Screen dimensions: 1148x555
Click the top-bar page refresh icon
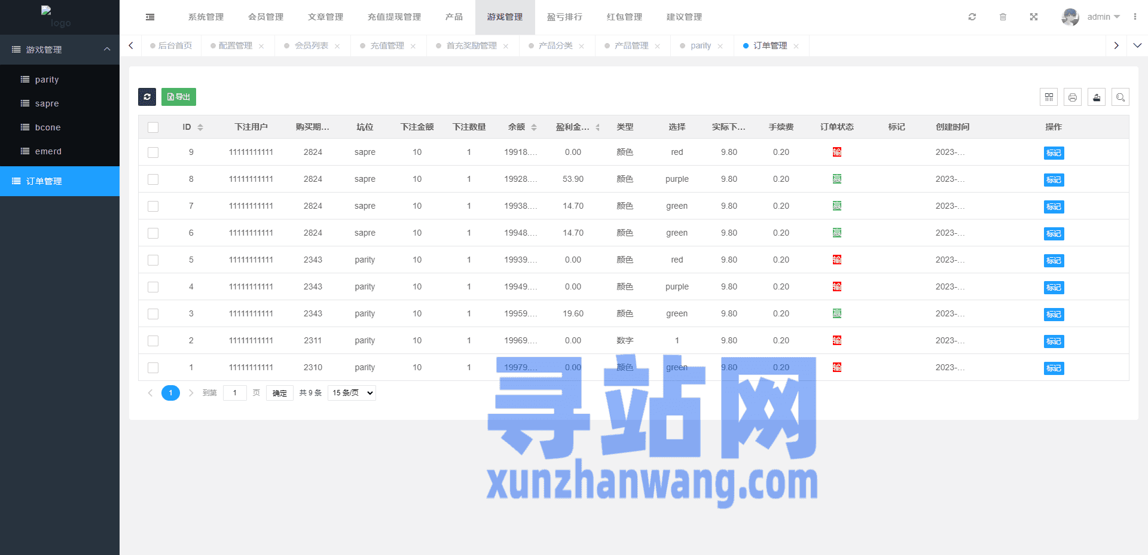[x=972, y=17]
